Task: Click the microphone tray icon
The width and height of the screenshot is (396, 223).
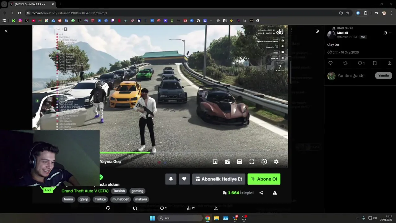Action: pos(364,218)
